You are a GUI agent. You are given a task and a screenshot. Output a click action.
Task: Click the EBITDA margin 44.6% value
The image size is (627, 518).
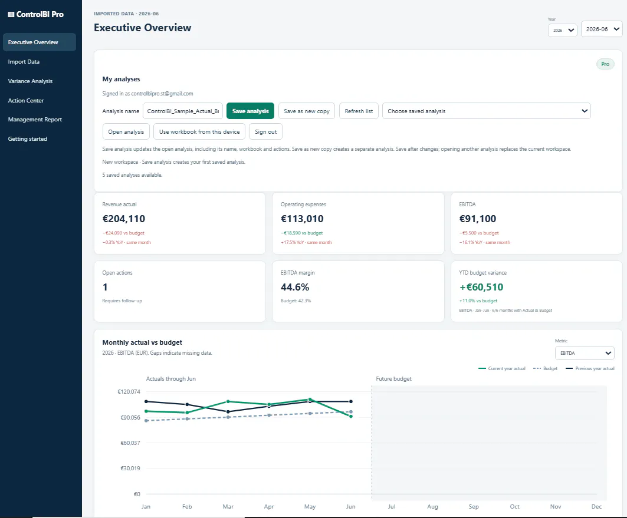tap(295, 287)
